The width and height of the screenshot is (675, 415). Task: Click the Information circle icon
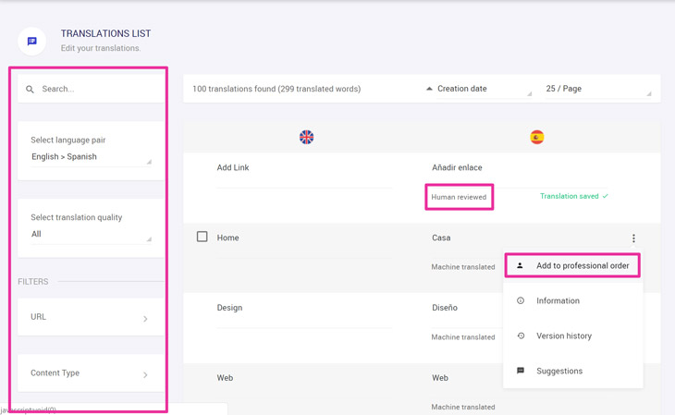[521, 300]
